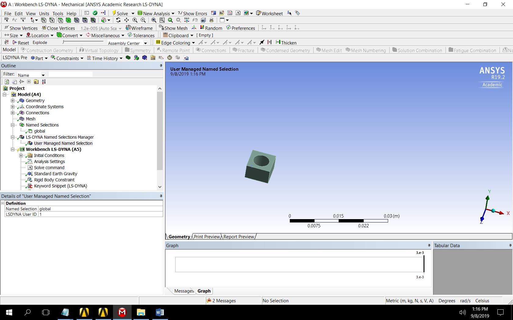Toggle Show Mesh
The image size is (513, 320).
(173, 28)
